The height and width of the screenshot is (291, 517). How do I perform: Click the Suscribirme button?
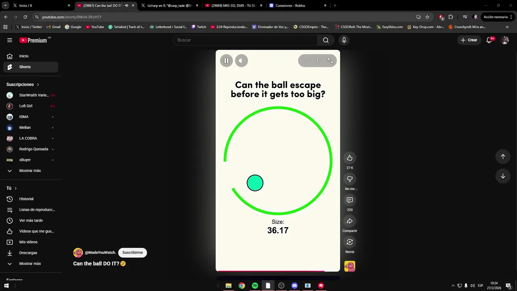click(132, 253)
